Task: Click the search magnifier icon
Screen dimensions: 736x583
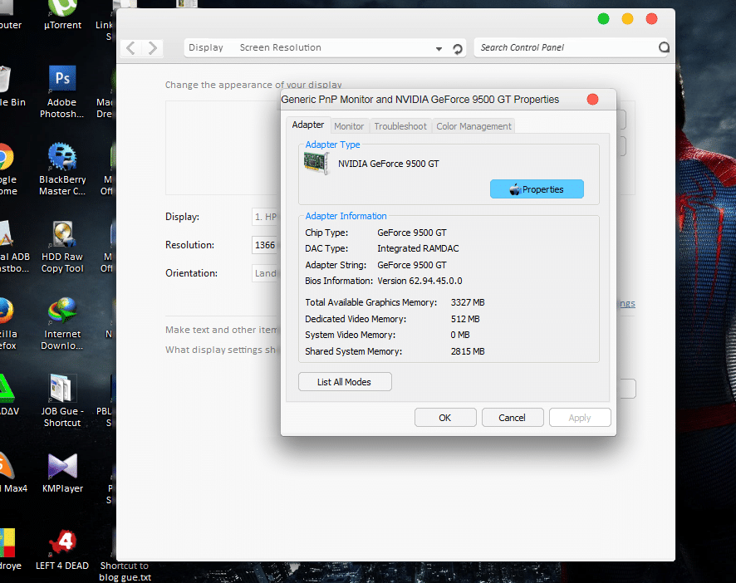Action: click(663, 47)
